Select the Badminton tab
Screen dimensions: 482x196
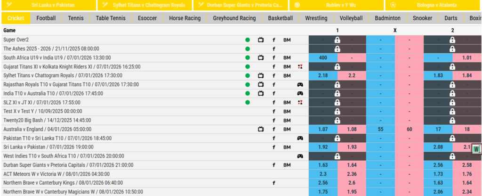(388, 18)
